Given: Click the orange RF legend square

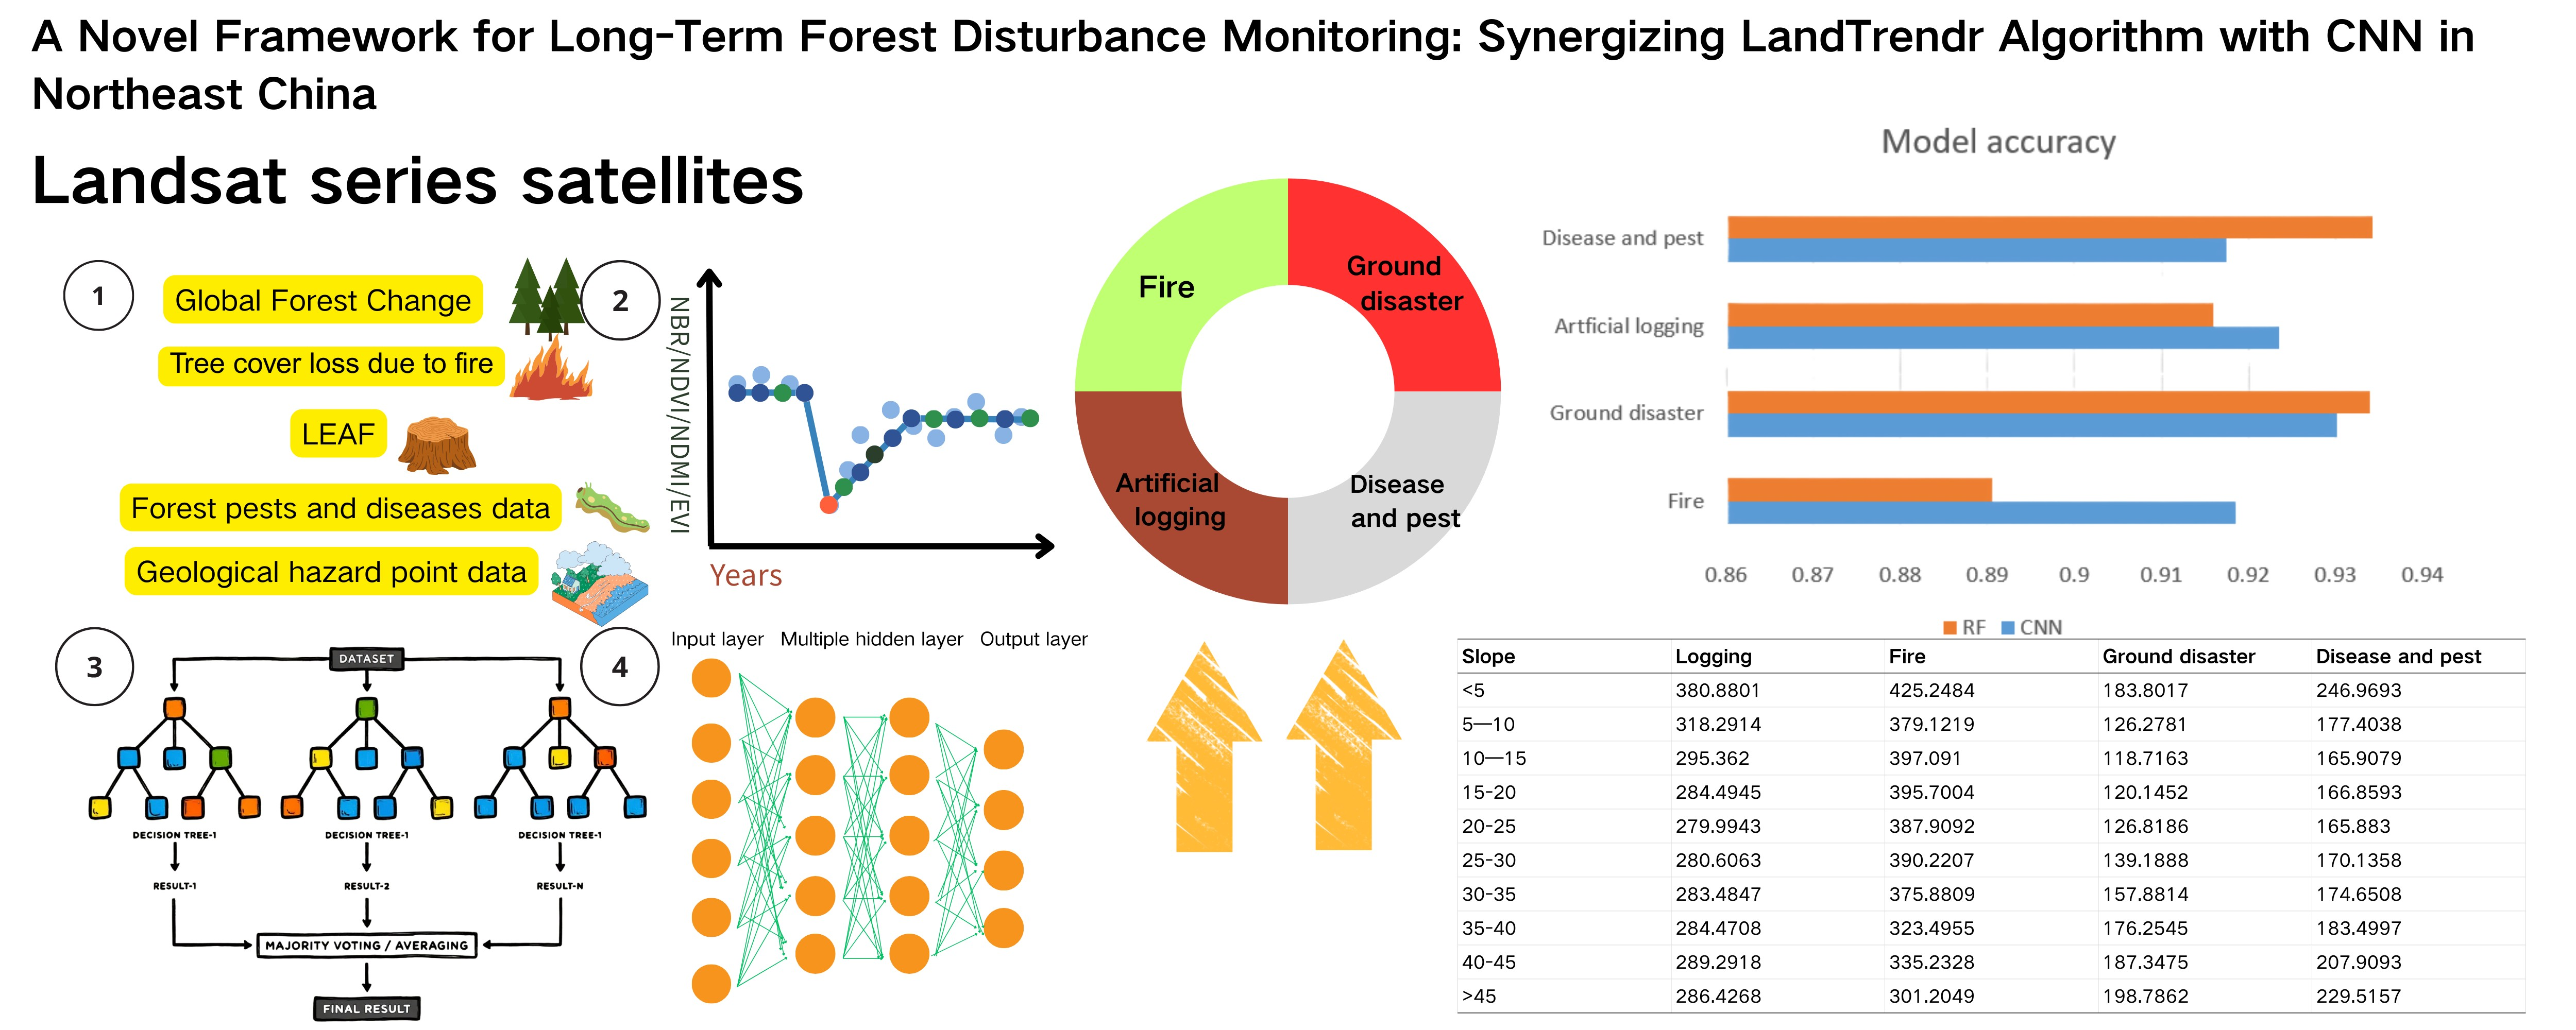Looking at the screenshot, I should [1949, 628].
